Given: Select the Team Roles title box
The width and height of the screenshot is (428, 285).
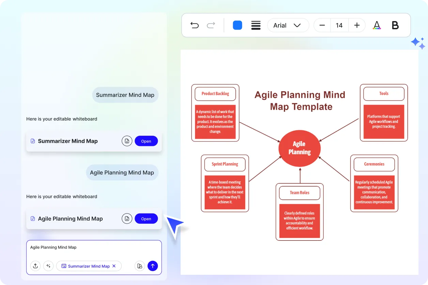Looking at the screenshot, I should coord(300,192).
